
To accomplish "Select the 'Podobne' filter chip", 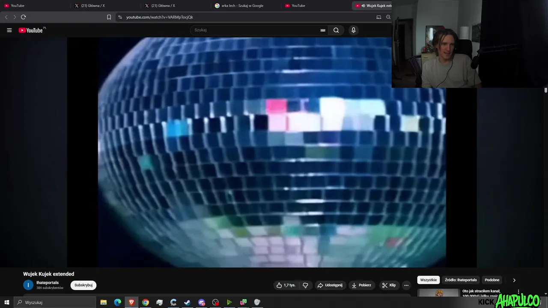I will coord(492,280).
